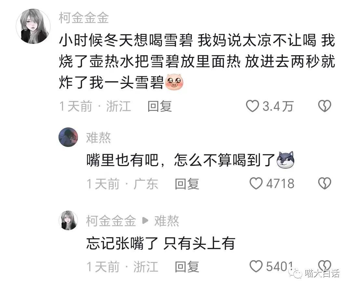Tap 柯金金金 name in the third comment
The height and width of the screenshot is (289, 351).
111,221
